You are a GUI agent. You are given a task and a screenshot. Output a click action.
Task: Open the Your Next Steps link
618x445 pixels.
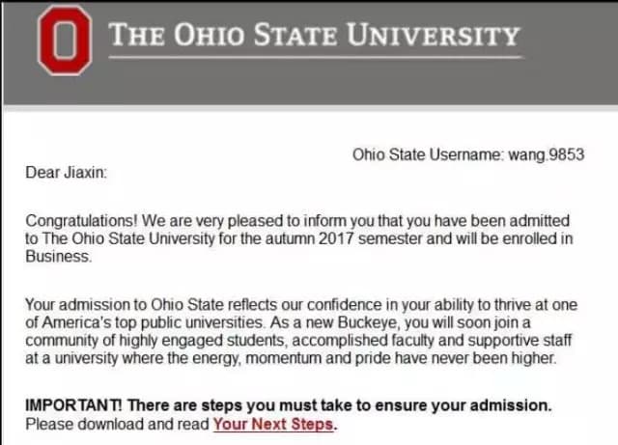[x=273, y=424]
